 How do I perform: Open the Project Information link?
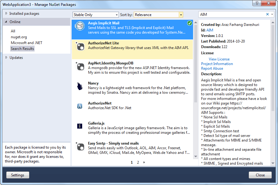[217, 64]
